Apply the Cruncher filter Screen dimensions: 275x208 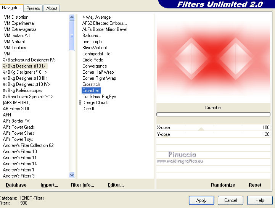[201, 200]
